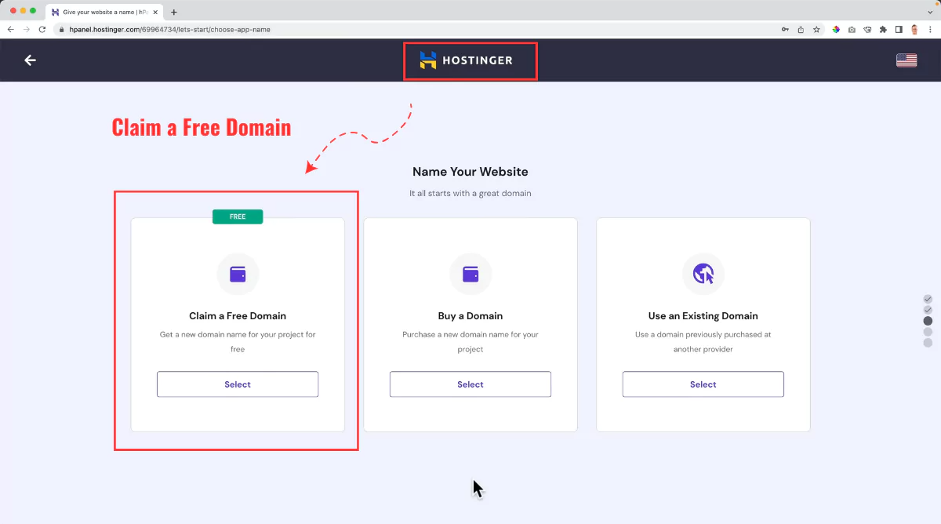The width and height of the screenshot is (941, 524).
Task: Open a new browser tab
Action: click(174, 12)
